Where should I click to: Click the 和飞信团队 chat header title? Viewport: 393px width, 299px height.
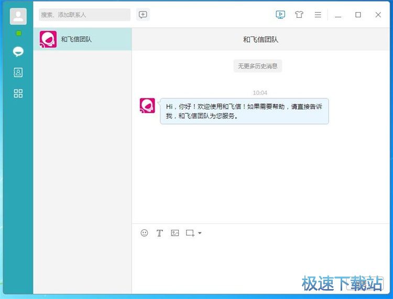[261, 39]
